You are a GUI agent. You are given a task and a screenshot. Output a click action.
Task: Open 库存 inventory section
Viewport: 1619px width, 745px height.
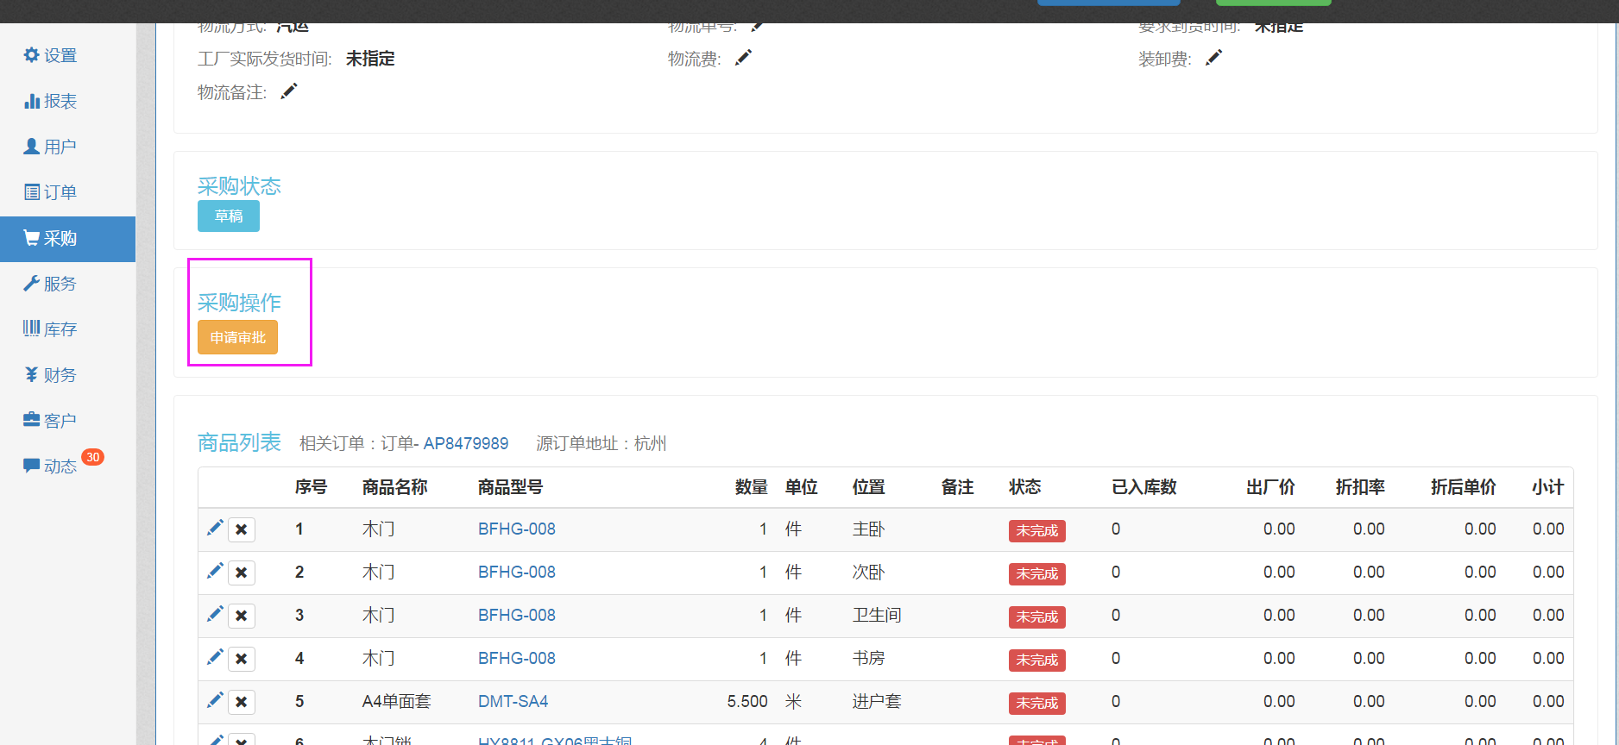(x=50, y=329)
